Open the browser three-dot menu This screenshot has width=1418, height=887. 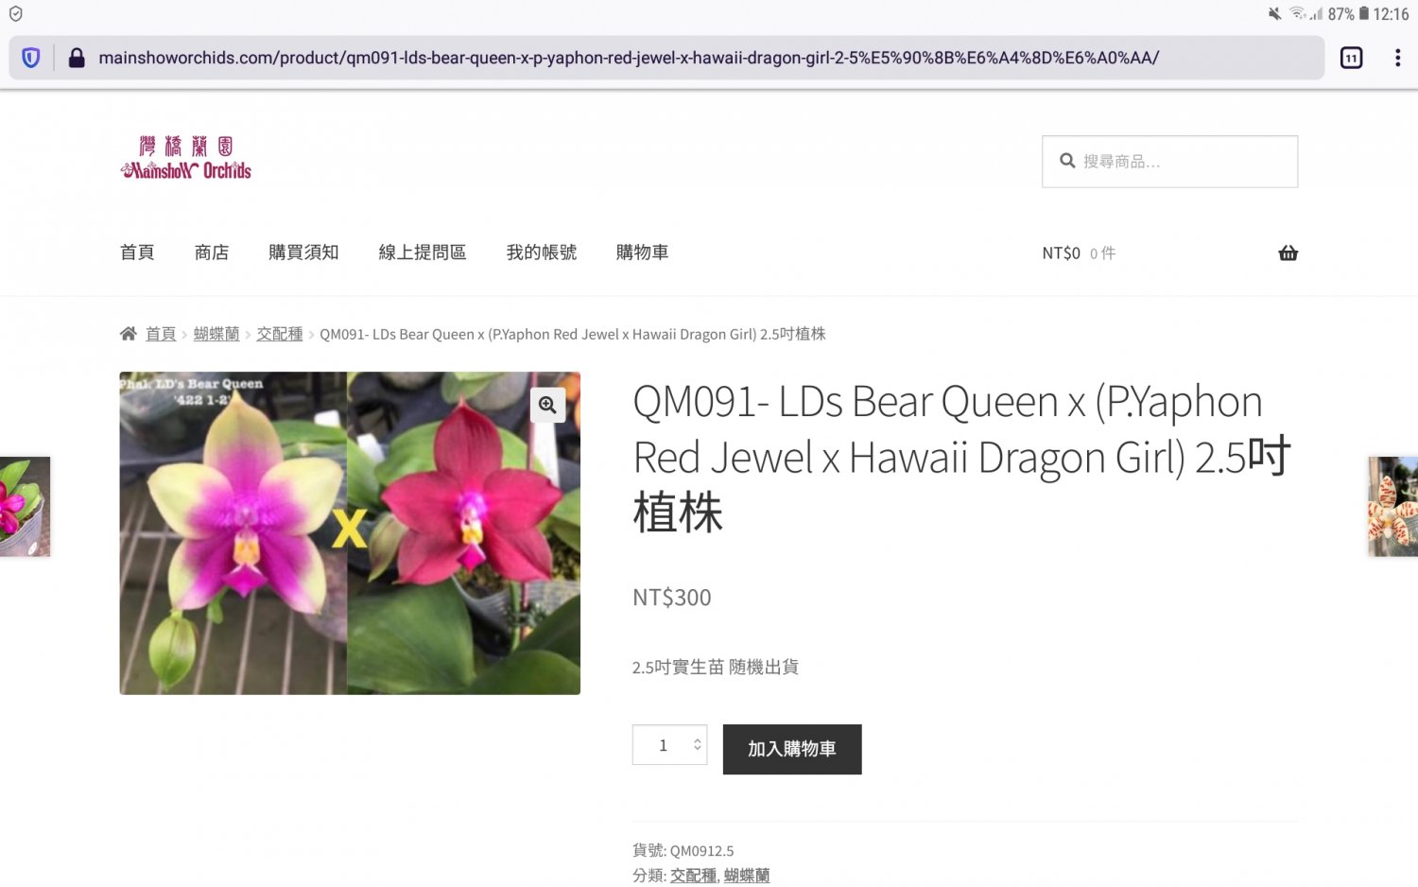point(1397,58)
